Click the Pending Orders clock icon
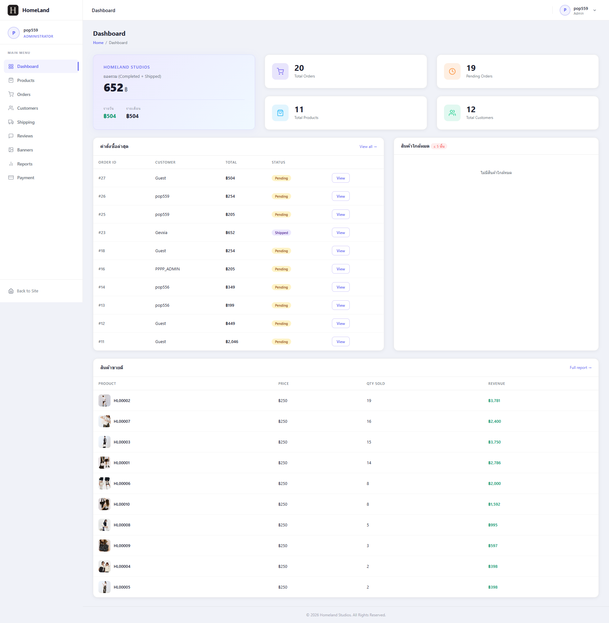 [x=452, y=71]
